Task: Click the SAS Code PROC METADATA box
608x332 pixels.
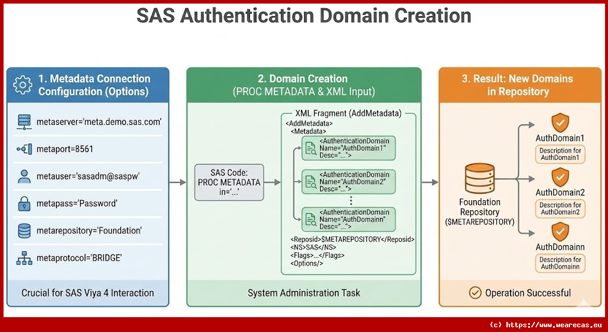Action: tap(228, 182)
